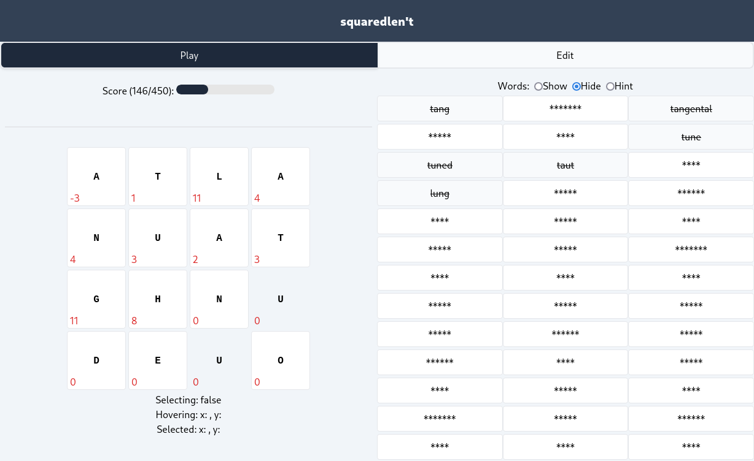Click the score progress bar
Screen dimensions: 754x461
click(x=225, y=90)
